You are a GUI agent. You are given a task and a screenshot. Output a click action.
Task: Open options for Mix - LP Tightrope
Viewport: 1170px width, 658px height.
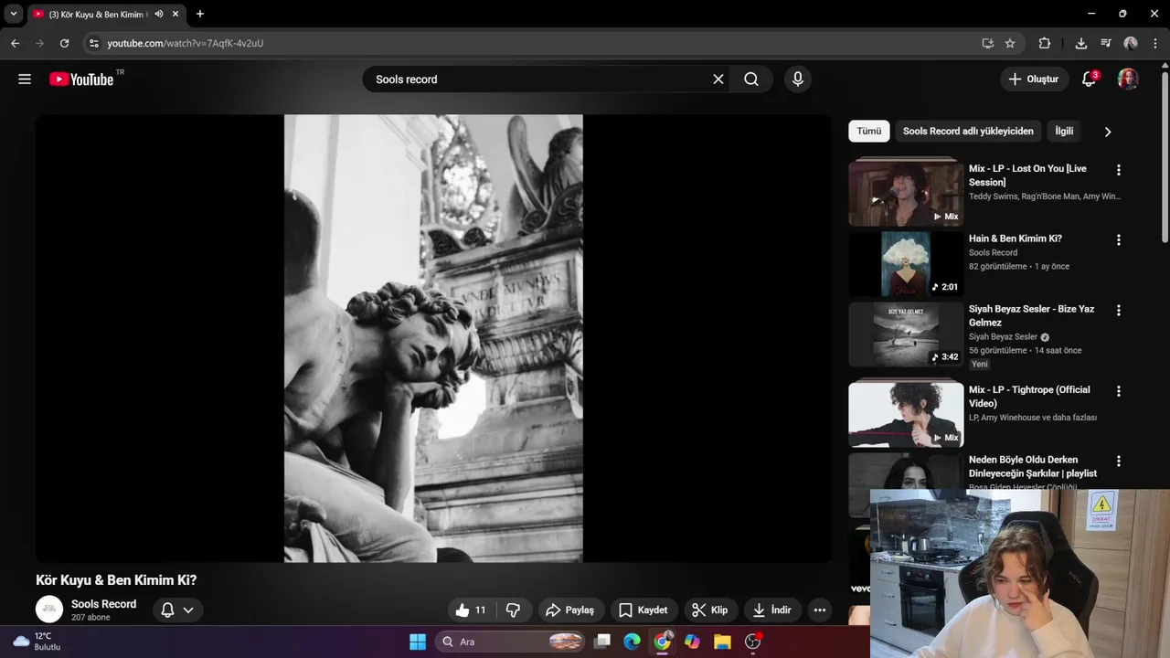[1118, 391]
